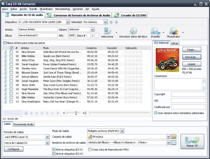Toggle Mismo Artista para todas las pistas

[5, 43]
